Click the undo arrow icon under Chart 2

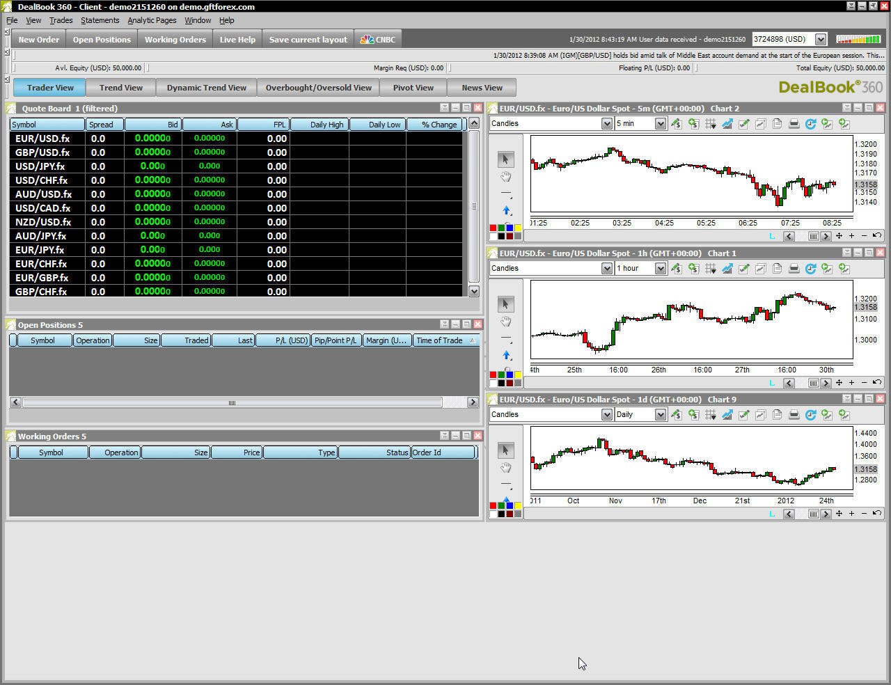877,236
